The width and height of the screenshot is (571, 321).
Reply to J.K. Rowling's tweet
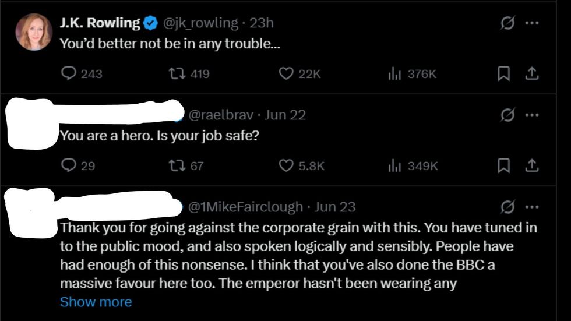point(69,74)
